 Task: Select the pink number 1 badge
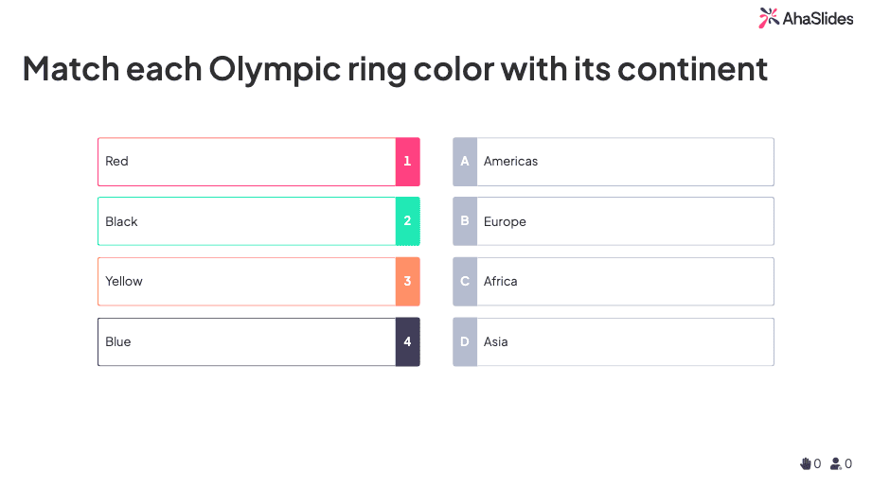click(x=407, y=162)
